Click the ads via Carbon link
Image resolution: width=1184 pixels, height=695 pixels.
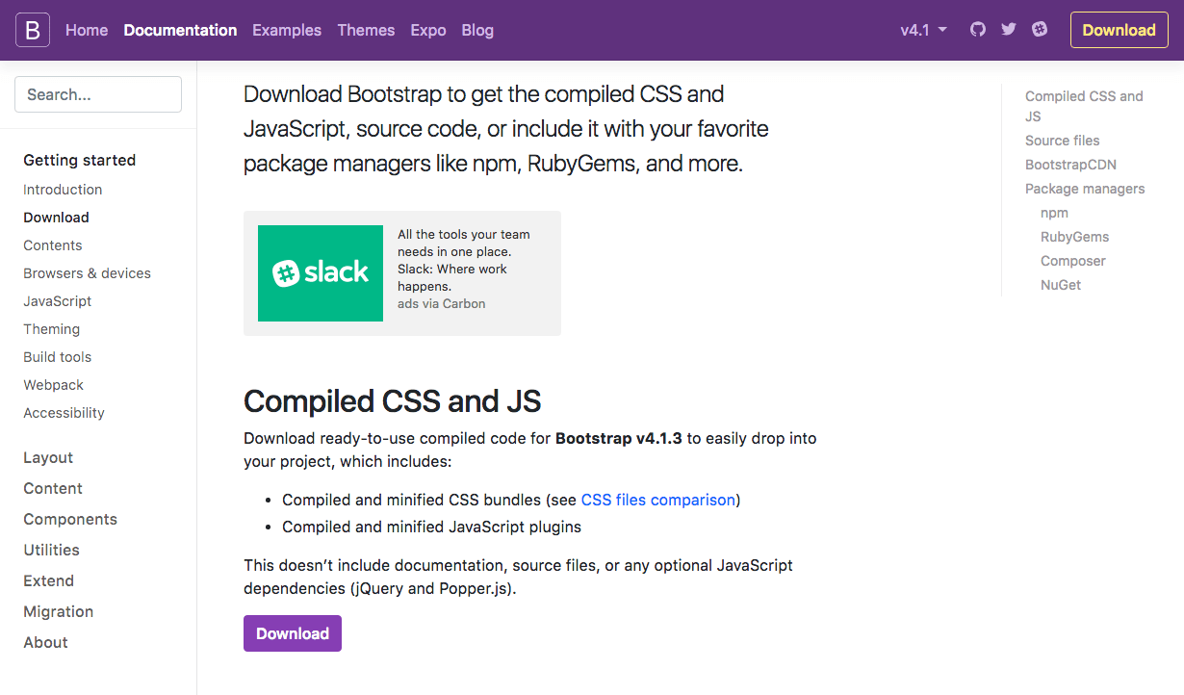[x=441, y=303]
